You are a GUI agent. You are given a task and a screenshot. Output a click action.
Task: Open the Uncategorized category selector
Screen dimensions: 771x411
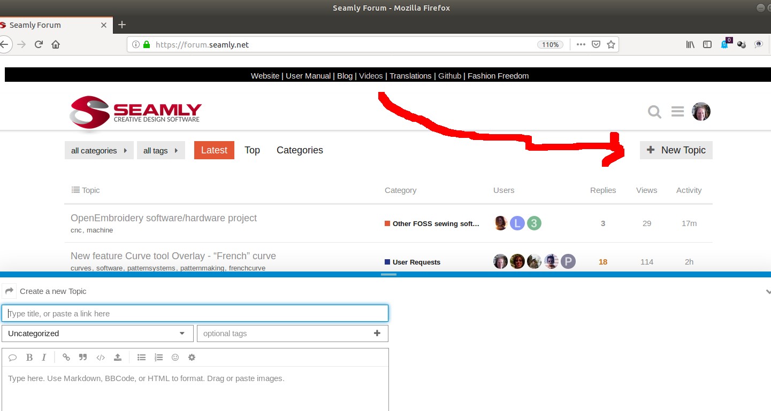[x=97, y=334]
